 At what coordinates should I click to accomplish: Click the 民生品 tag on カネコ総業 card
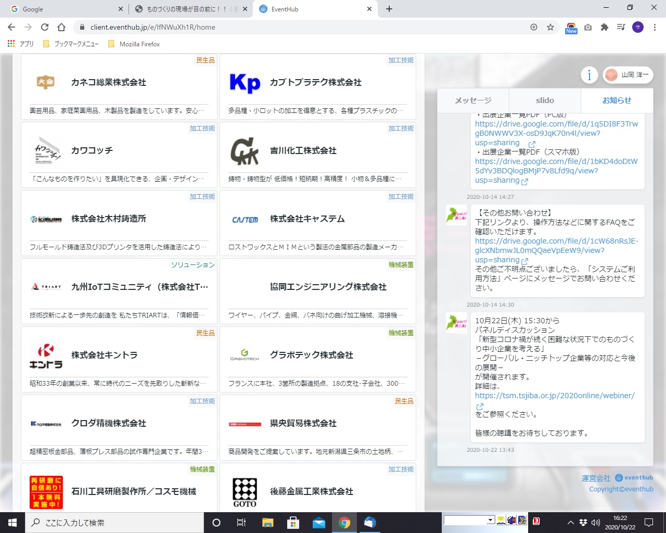point(205,60)
